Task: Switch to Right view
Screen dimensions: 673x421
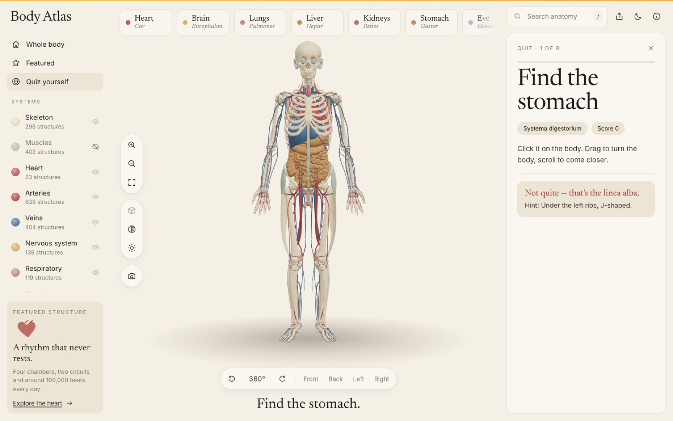Action: pos(382,379)
